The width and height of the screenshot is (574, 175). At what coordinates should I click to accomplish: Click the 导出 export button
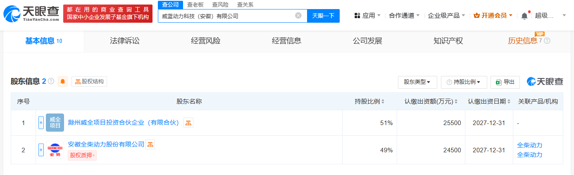[x=505, y=82]
